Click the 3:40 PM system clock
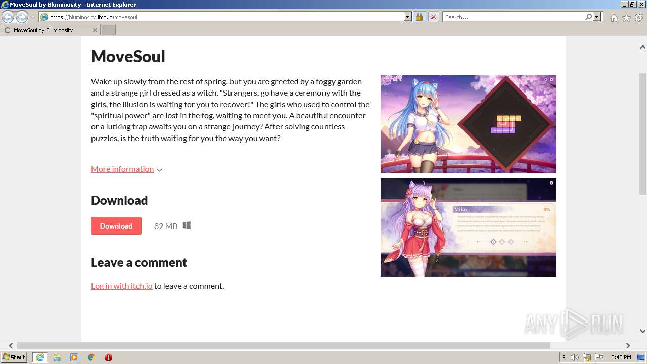647x364 pixels. click(x=621, y=357)
